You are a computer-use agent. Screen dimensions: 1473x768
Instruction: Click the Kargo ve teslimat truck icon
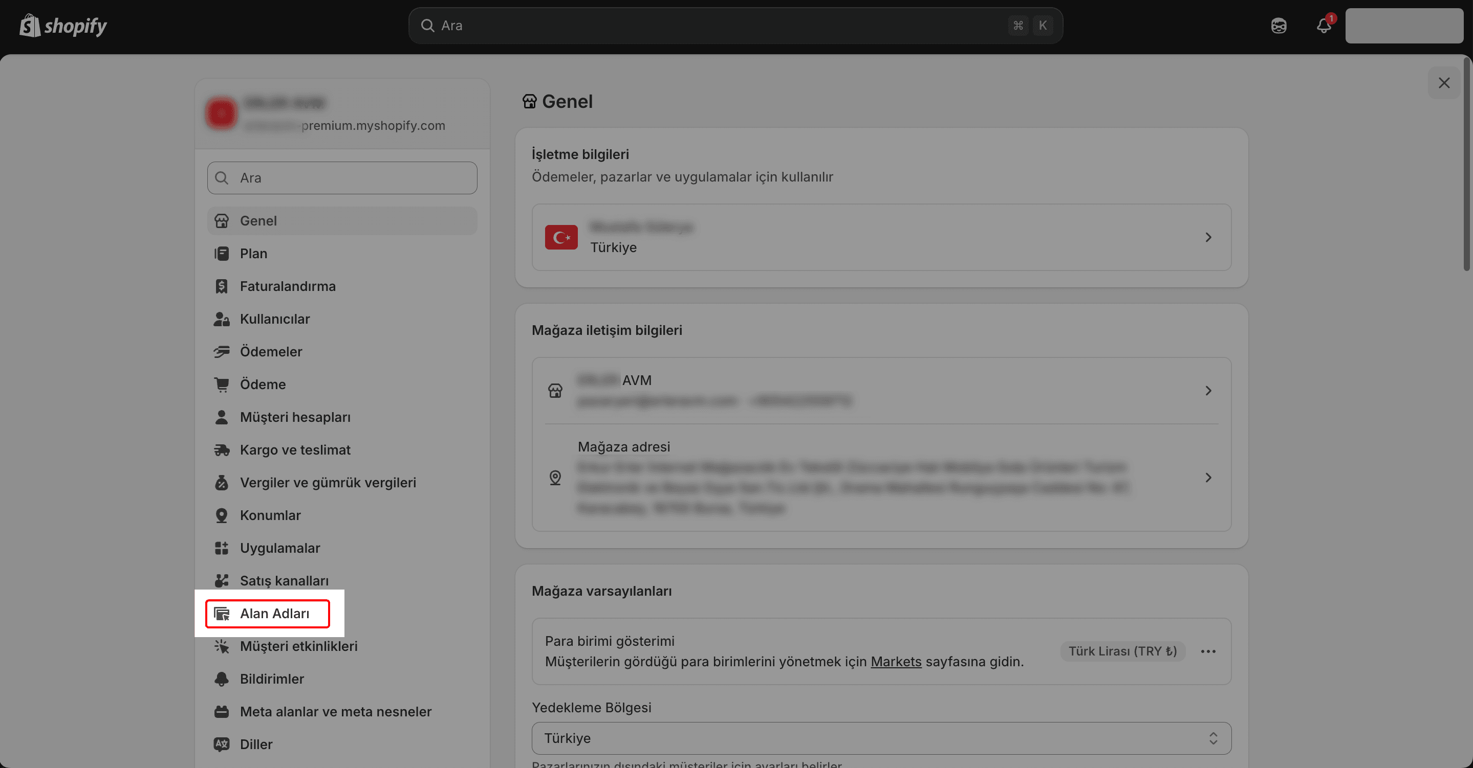point(221,450)
